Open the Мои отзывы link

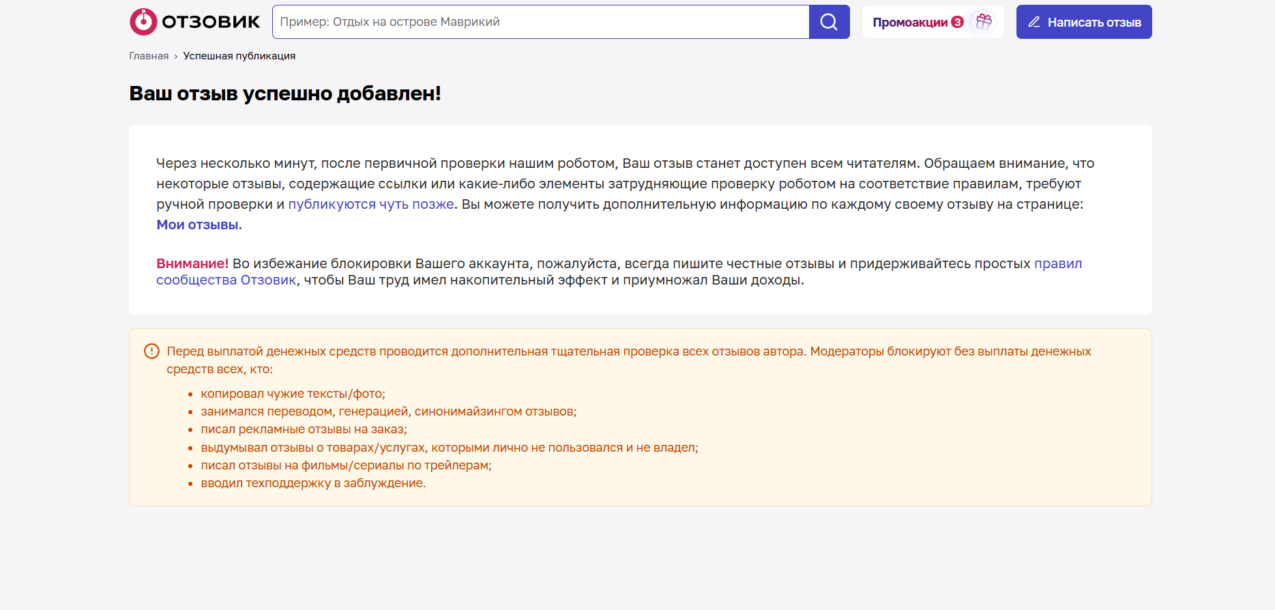pyautogui.click(x=197, y=224)
